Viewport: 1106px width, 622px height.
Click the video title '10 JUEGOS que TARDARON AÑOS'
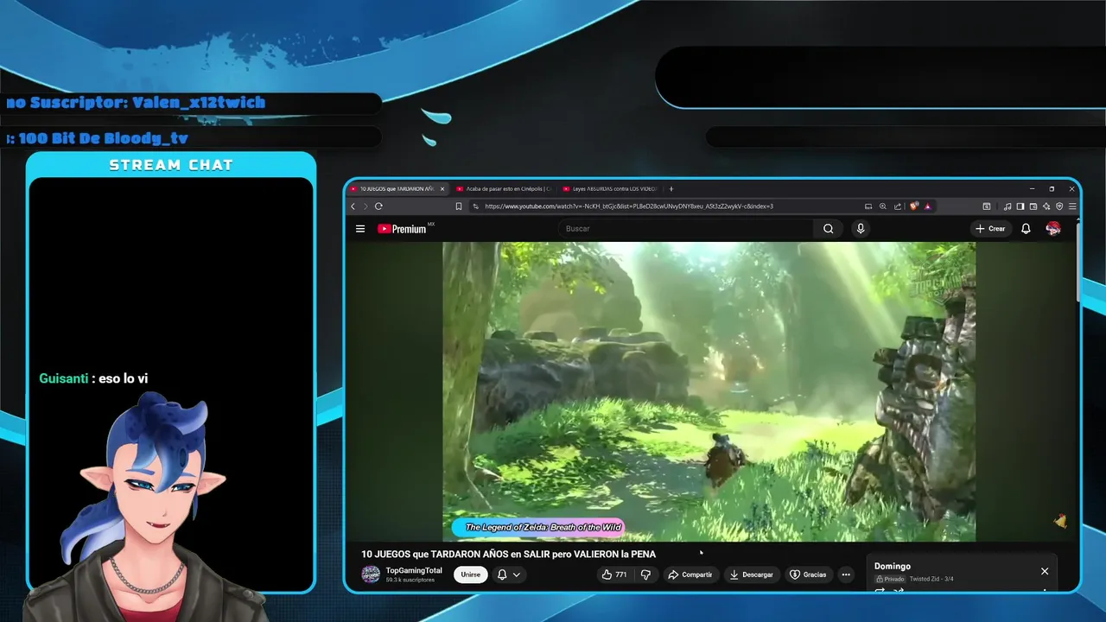point(508,555)
